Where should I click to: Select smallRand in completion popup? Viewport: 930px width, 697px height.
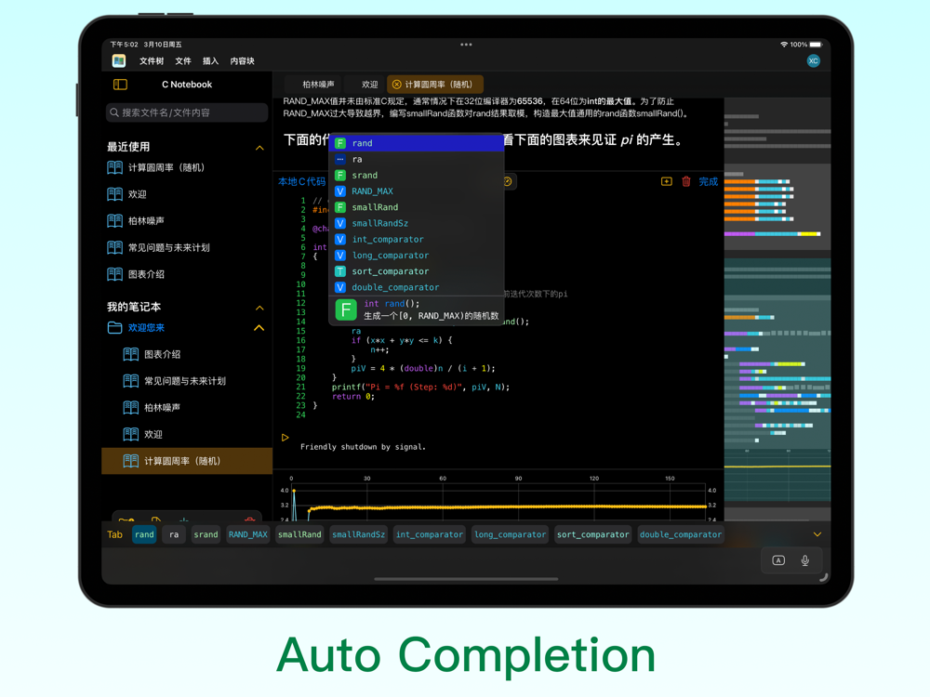[417, 207]
